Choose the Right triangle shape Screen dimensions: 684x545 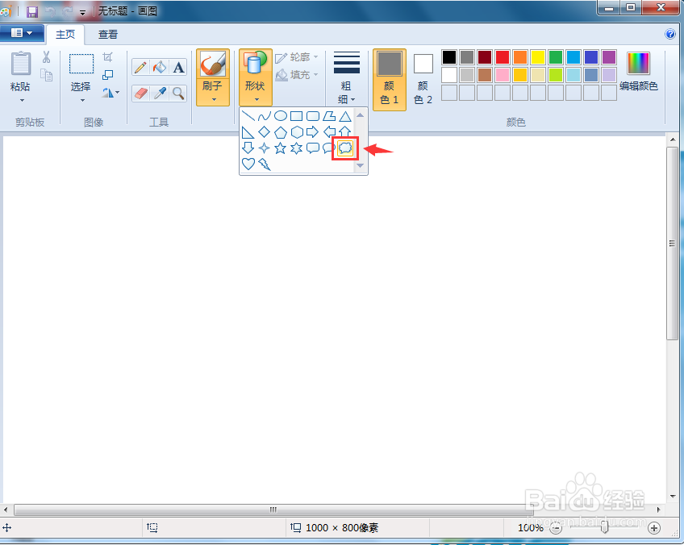[248, 132]
